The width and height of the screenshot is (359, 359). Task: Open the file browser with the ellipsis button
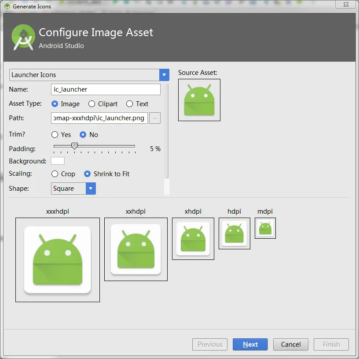[155, 118]
